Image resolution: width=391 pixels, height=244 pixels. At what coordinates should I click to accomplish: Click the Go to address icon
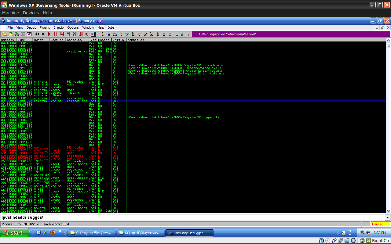click(93, 34)
